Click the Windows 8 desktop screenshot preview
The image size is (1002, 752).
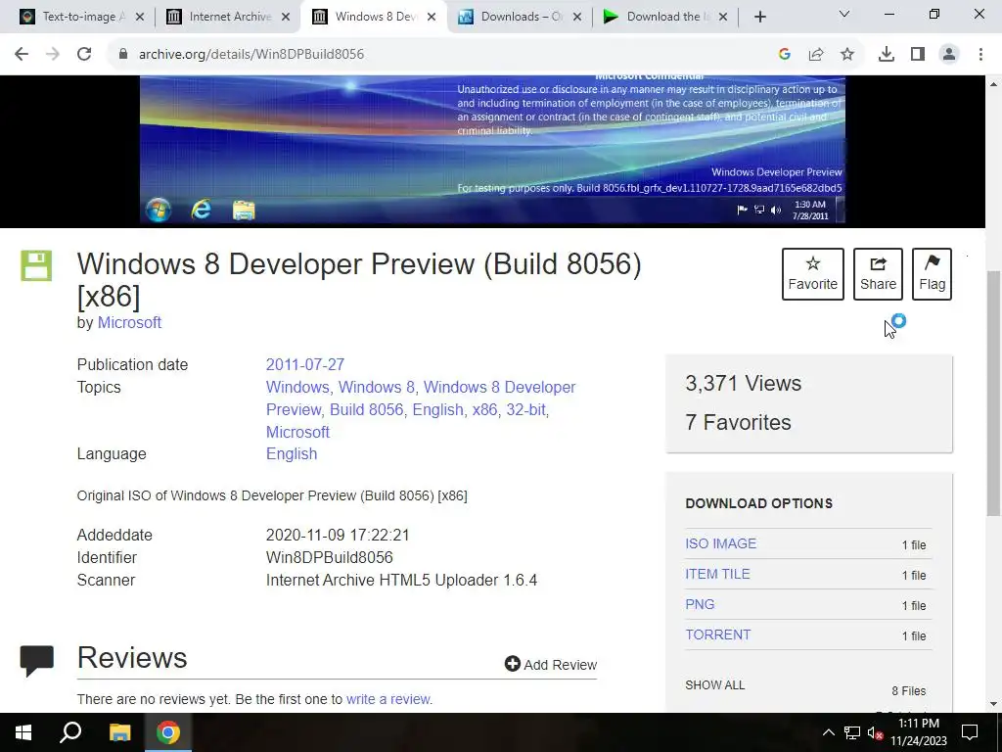(492, 150)
